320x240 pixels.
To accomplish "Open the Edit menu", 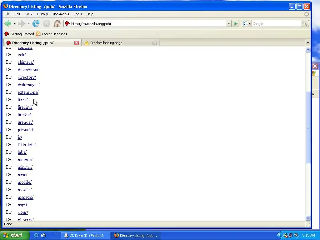I will [x=17, y=14].
